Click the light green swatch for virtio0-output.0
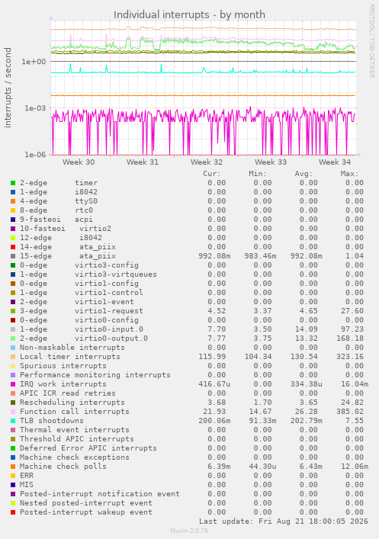This screenshot has height=539, width=379. (13, 338)
